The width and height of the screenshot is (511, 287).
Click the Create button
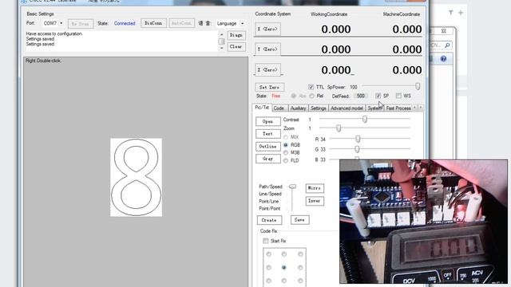click(x=269, y=220)
